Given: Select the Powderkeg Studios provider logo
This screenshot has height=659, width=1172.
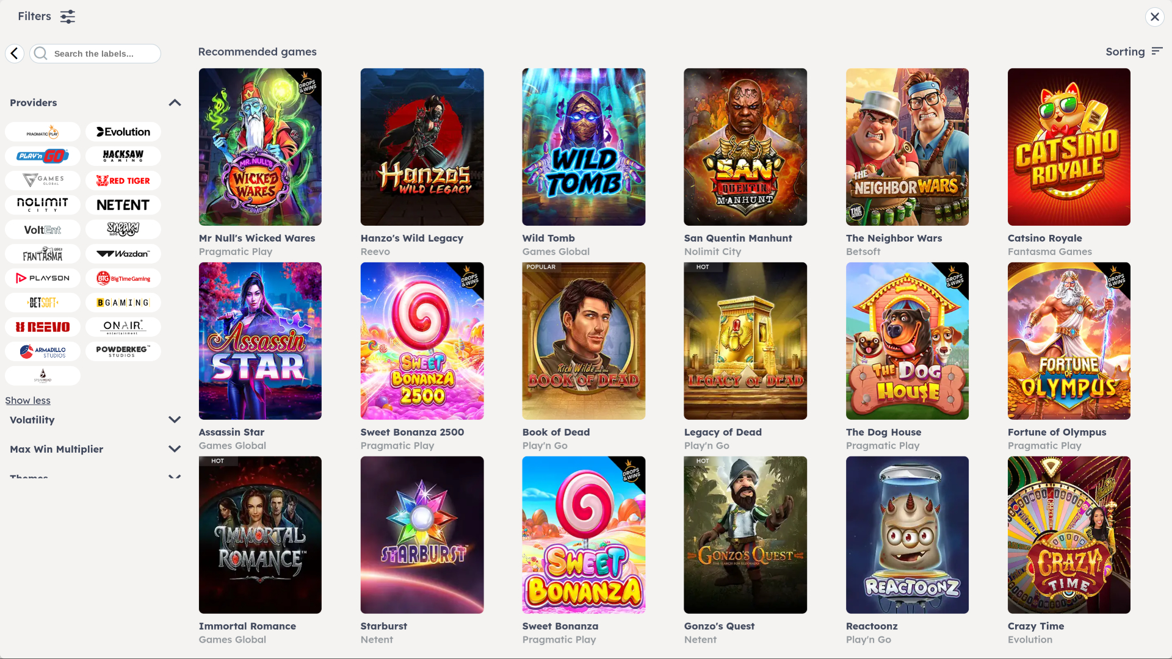Looking at the screenshot, I should pyautogui.click(x=123, y=351).
